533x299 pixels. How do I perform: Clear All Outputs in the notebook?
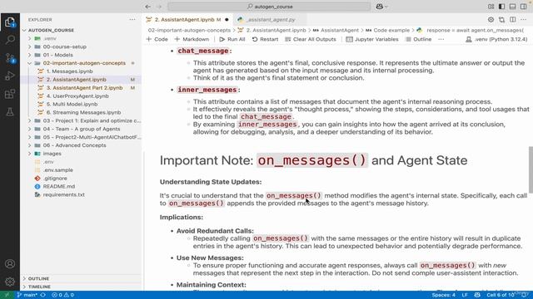311,39
